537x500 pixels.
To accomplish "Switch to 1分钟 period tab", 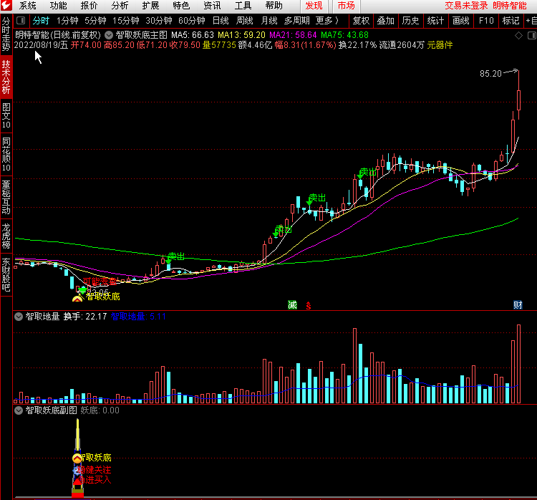I will (67, 21).
